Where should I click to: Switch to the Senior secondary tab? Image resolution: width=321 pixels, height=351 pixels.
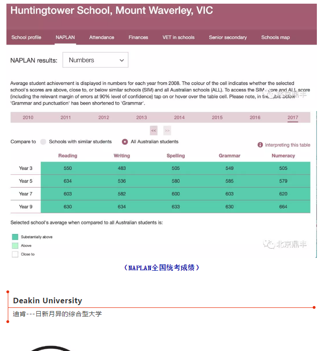tap(227, 38)
